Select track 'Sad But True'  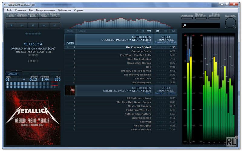tap(121, 79)
